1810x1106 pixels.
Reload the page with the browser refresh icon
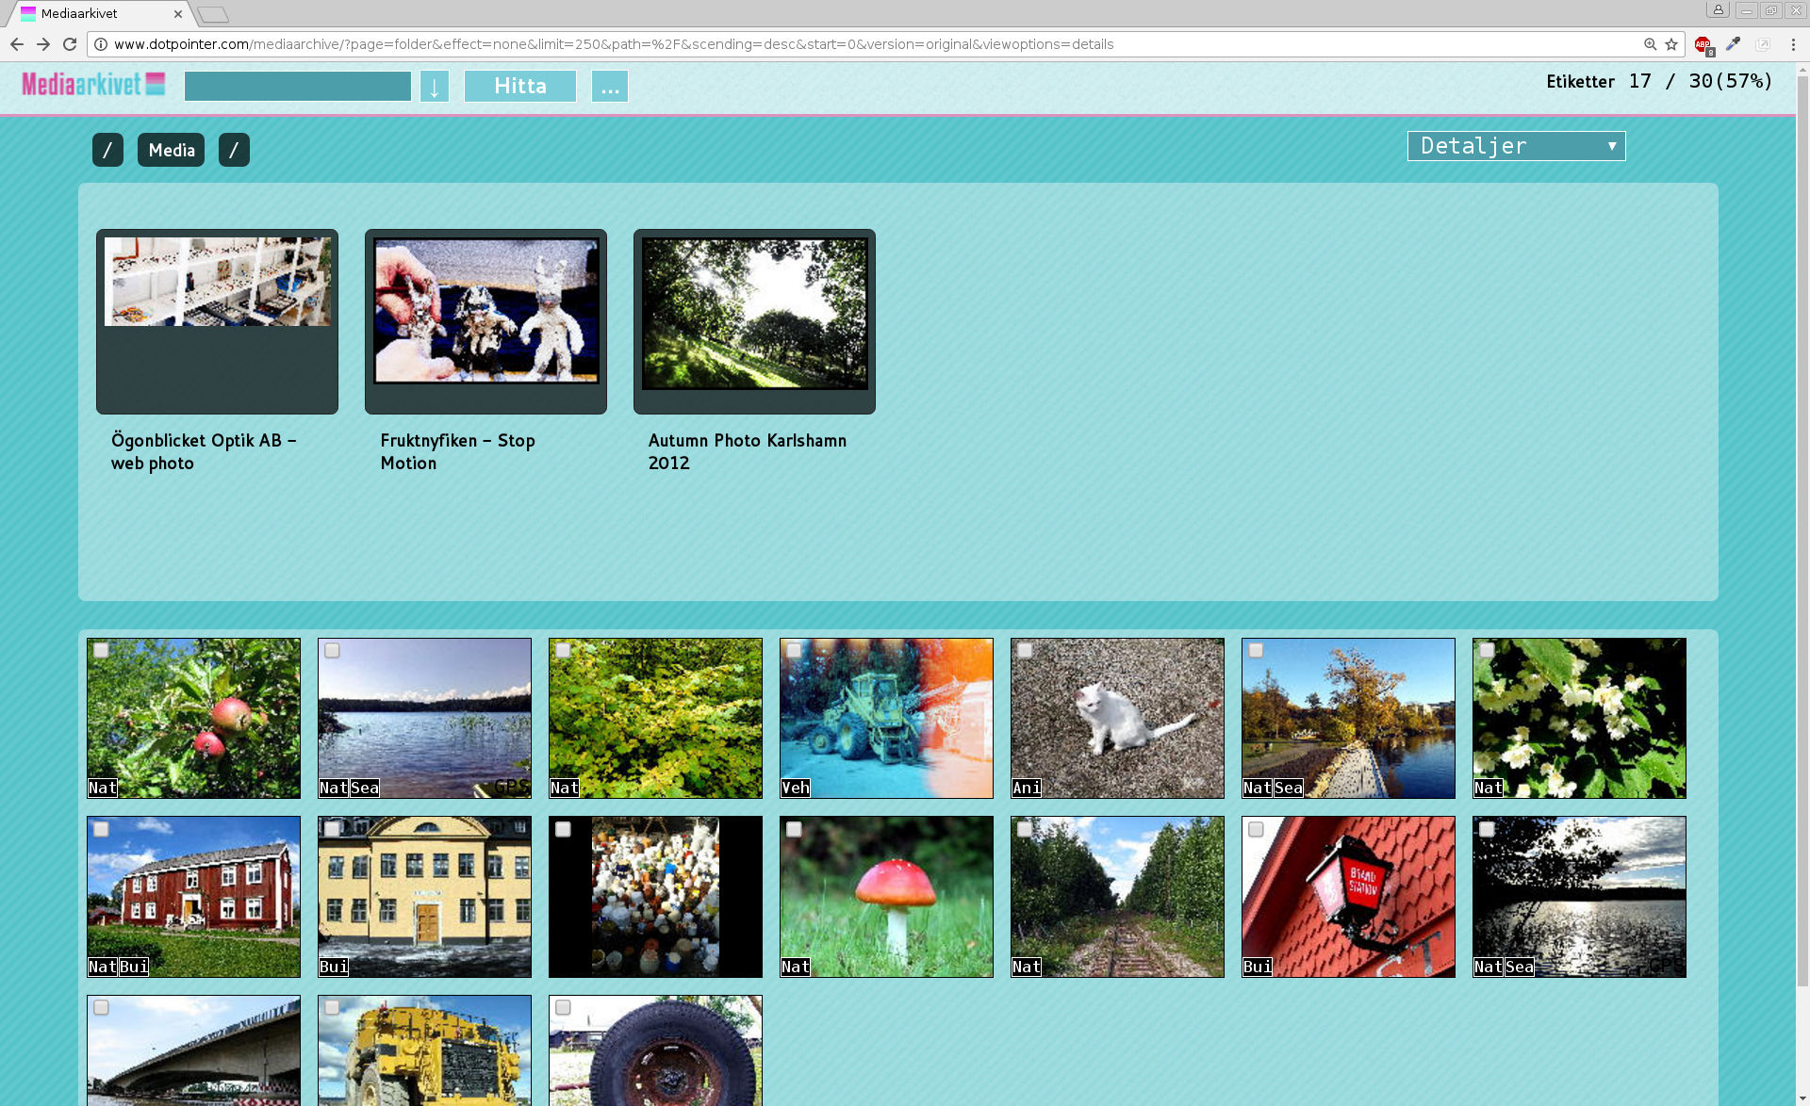[x=70, y=44]
